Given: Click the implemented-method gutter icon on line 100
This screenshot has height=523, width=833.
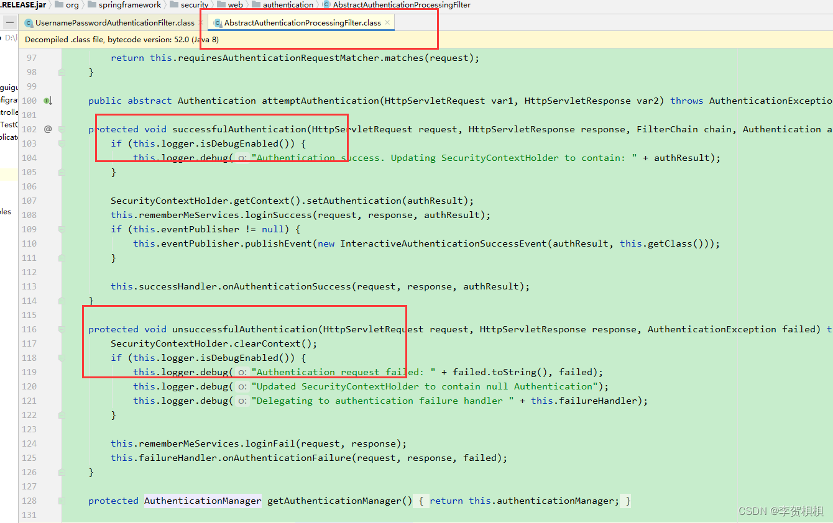Looking at the screenshot, I should [x=48, y=101].
